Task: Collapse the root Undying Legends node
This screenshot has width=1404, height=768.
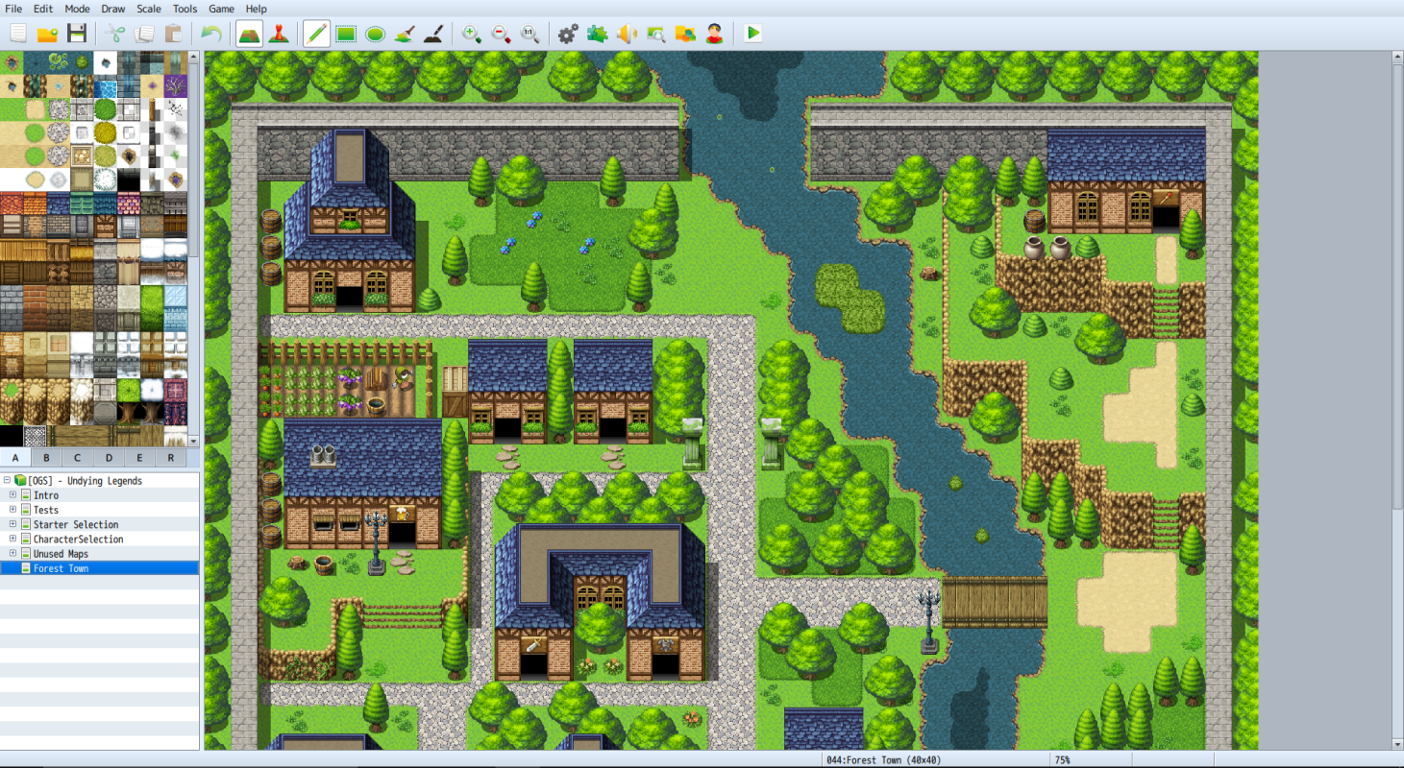Action: click(x=7, y=481)
